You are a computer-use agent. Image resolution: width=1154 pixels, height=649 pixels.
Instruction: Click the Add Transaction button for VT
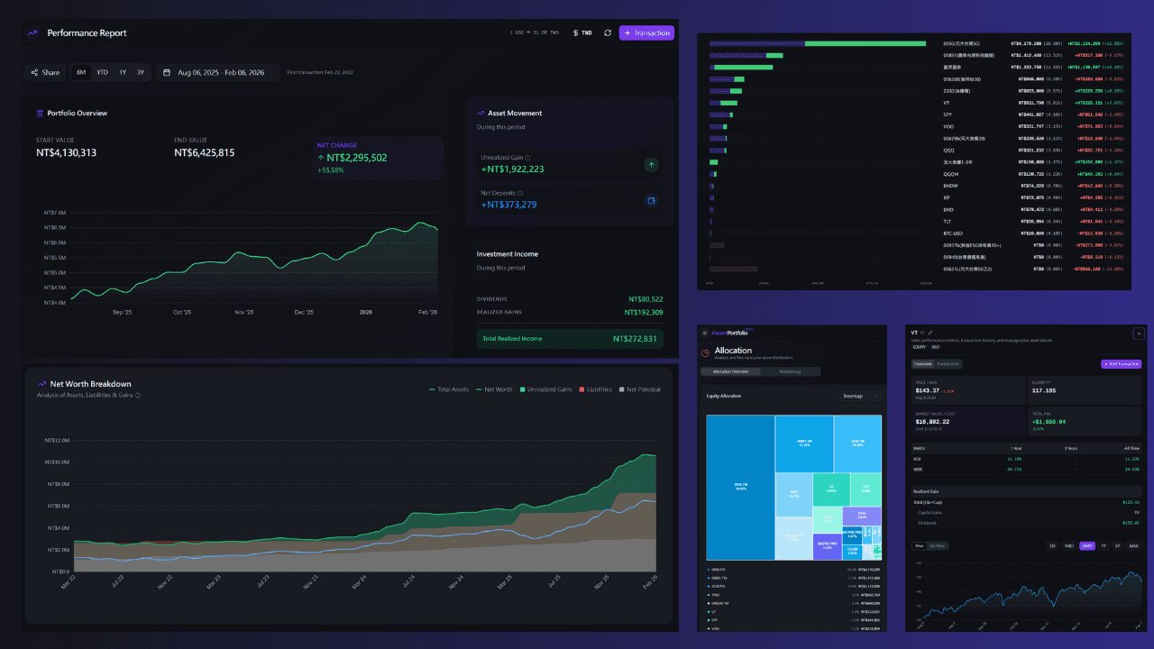[1121, 364]
